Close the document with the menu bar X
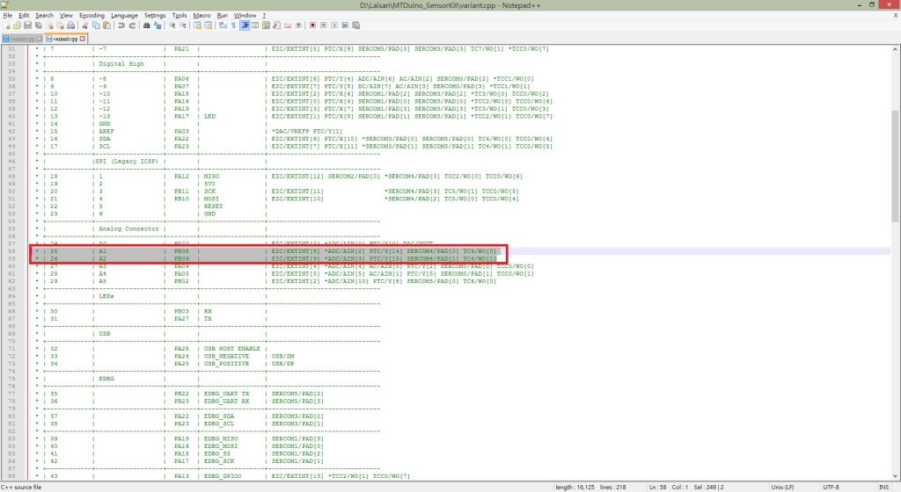901x492 pixels. (895, 16)
